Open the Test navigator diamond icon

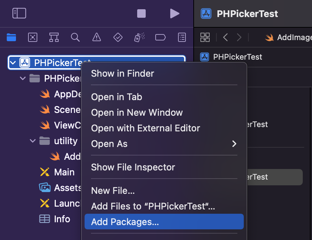tap(118, 37)
